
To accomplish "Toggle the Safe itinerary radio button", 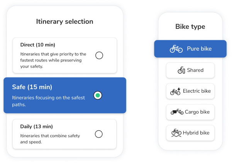I will click(98, 95).
